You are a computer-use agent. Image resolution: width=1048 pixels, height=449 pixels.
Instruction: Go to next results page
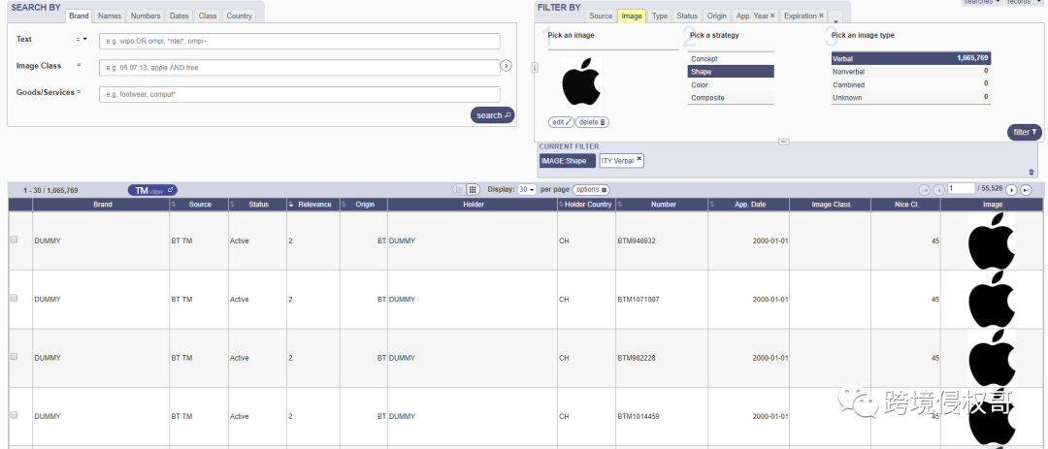point(1012,190)
